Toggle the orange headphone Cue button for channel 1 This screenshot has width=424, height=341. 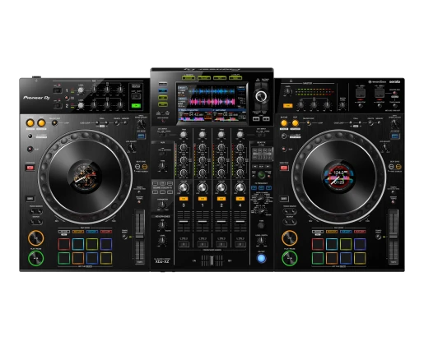tap(203, 199)
